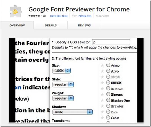The width and height of the screenshot is (151, 127).
Task: Click the (169) ratings count
Action: coord(43,16)
